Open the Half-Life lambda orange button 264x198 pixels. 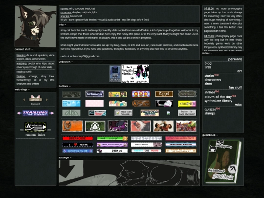[x=141, y=103]
